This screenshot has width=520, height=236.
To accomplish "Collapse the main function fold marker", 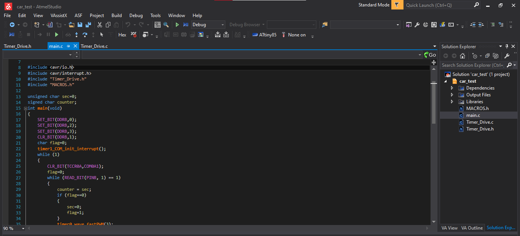I will 26,108.
